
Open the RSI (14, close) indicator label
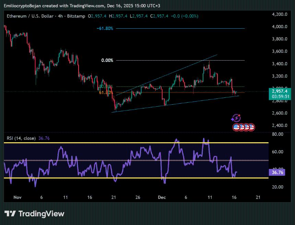(x=21, y=138)
